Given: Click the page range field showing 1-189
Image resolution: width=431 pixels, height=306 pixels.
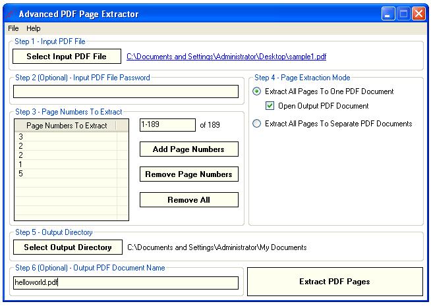Looking at the screenshot, I should click(x=167, y=125).
